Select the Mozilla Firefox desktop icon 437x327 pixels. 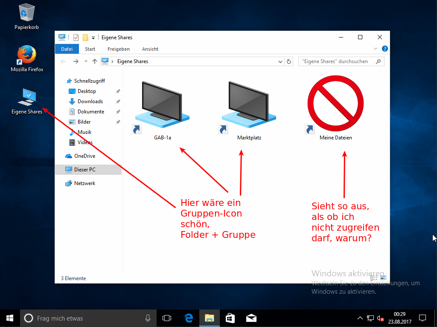click(26, 58)
